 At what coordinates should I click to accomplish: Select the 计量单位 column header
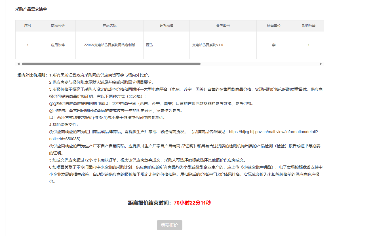click(x=273, y=26)
